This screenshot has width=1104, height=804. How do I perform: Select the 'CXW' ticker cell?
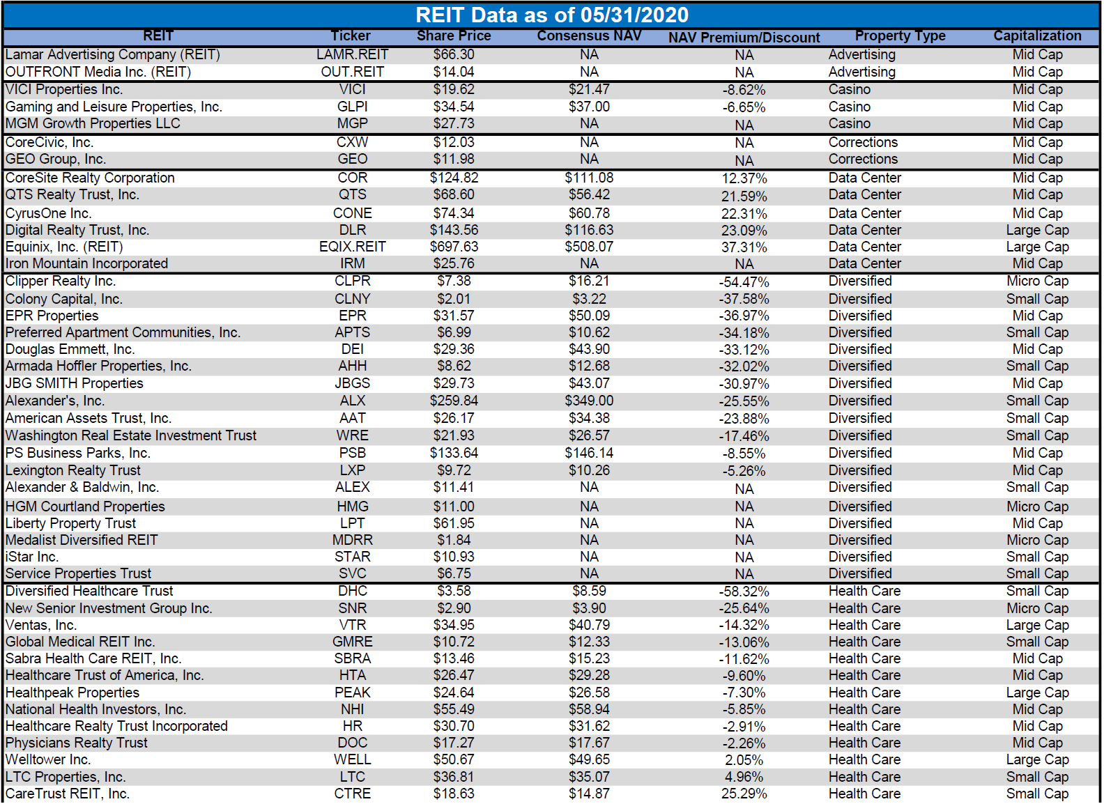point(352,142)
